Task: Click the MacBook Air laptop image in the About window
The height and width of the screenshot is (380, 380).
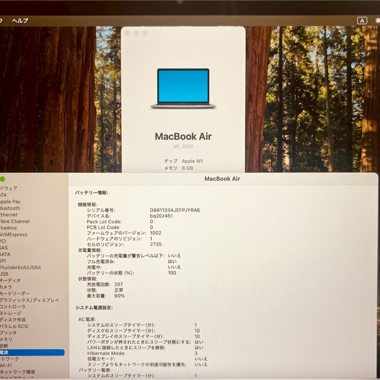Action: (183, 88)
